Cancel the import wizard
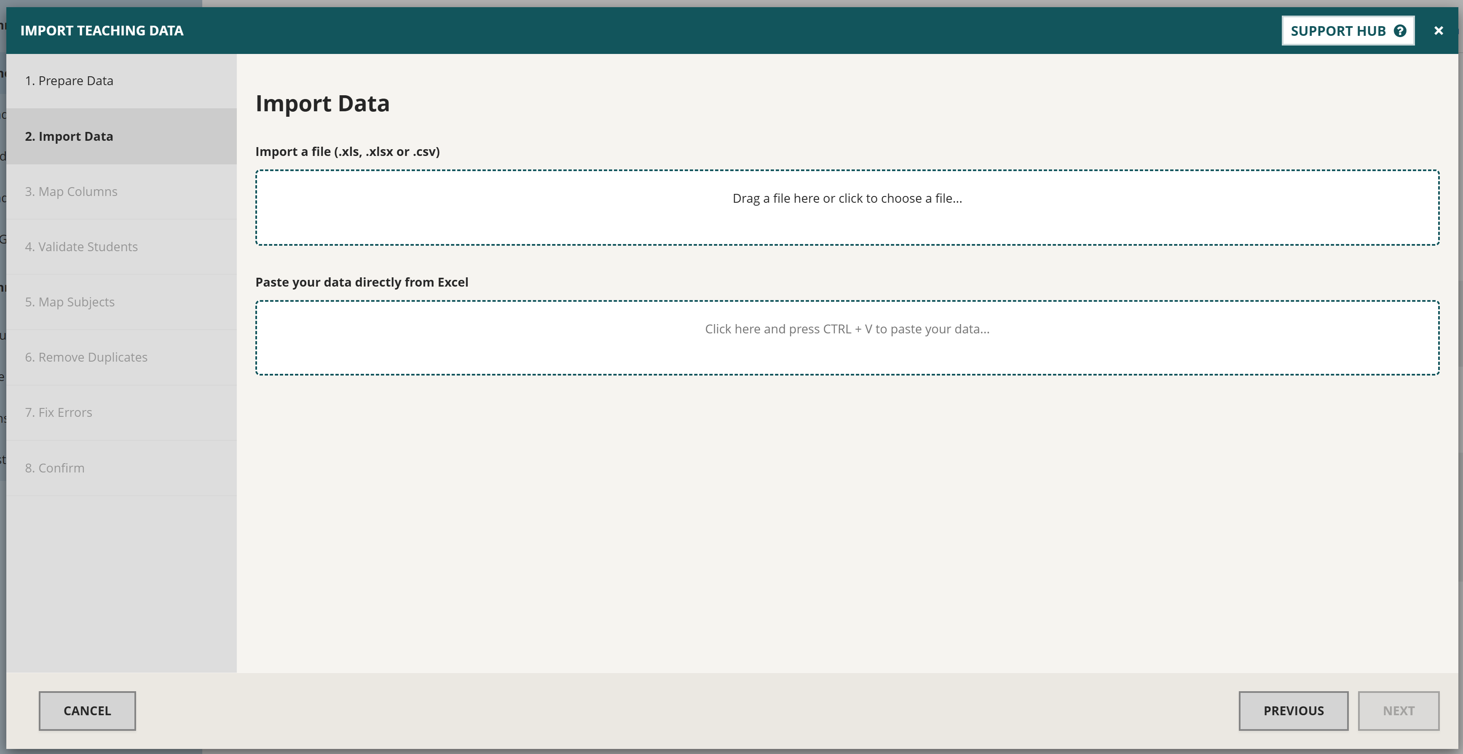 [88, 711]
